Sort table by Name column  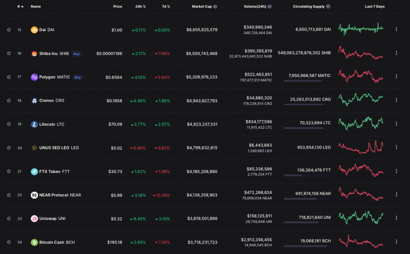(x=36, y=6)
